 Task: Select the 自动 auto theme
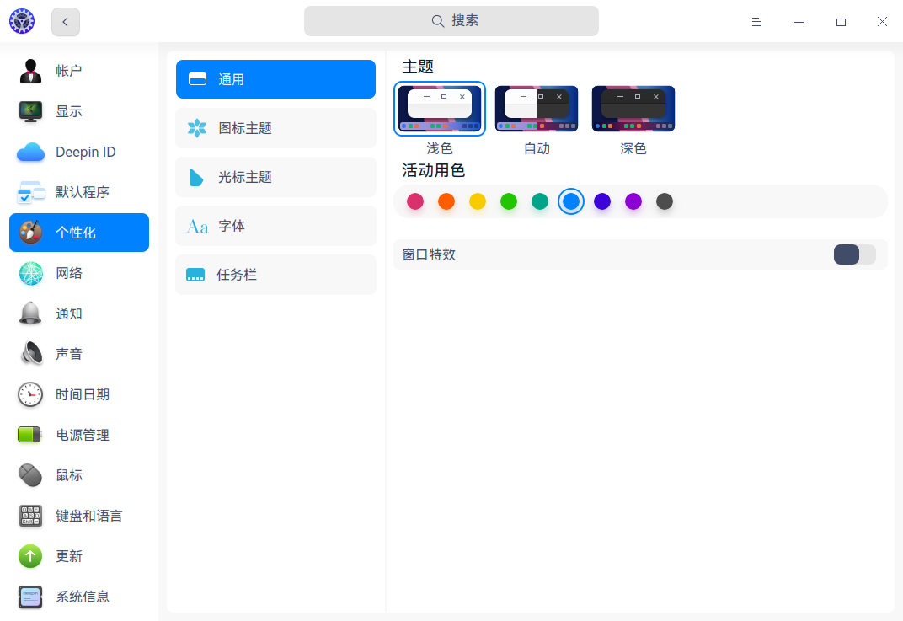point(537,108)
